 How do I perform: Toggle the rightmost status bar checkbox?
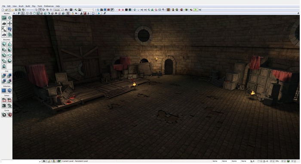coord(292,161)
